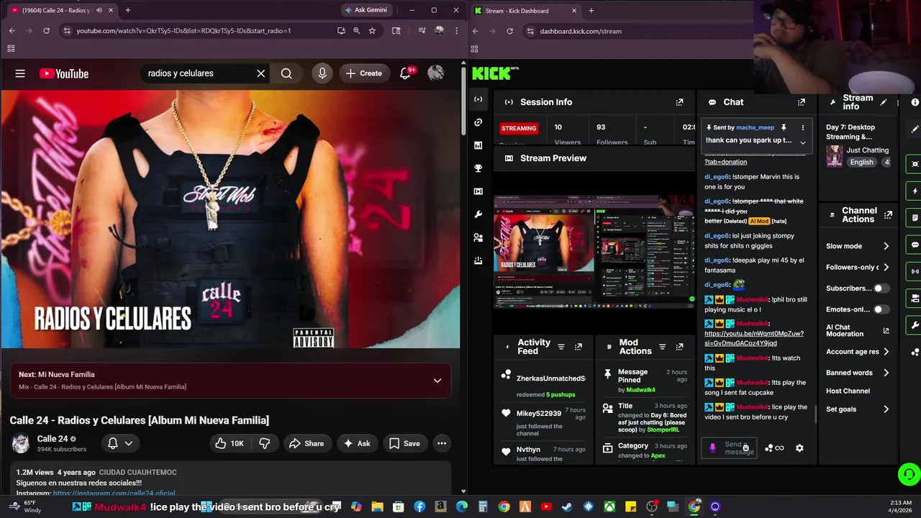Screen dimensions: 921x518
Task: Pop out the Mod Actions panel
Action: (679, 347)
